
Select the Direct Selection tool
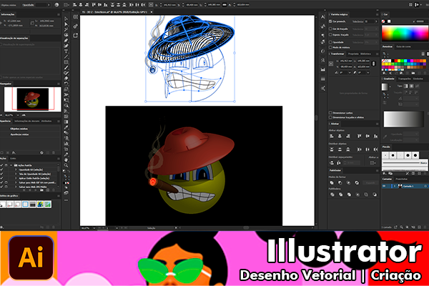click(x=66, y=24)
